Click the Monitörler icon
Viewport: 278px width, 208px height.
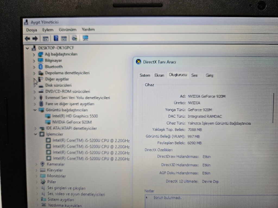click(43, 176)
